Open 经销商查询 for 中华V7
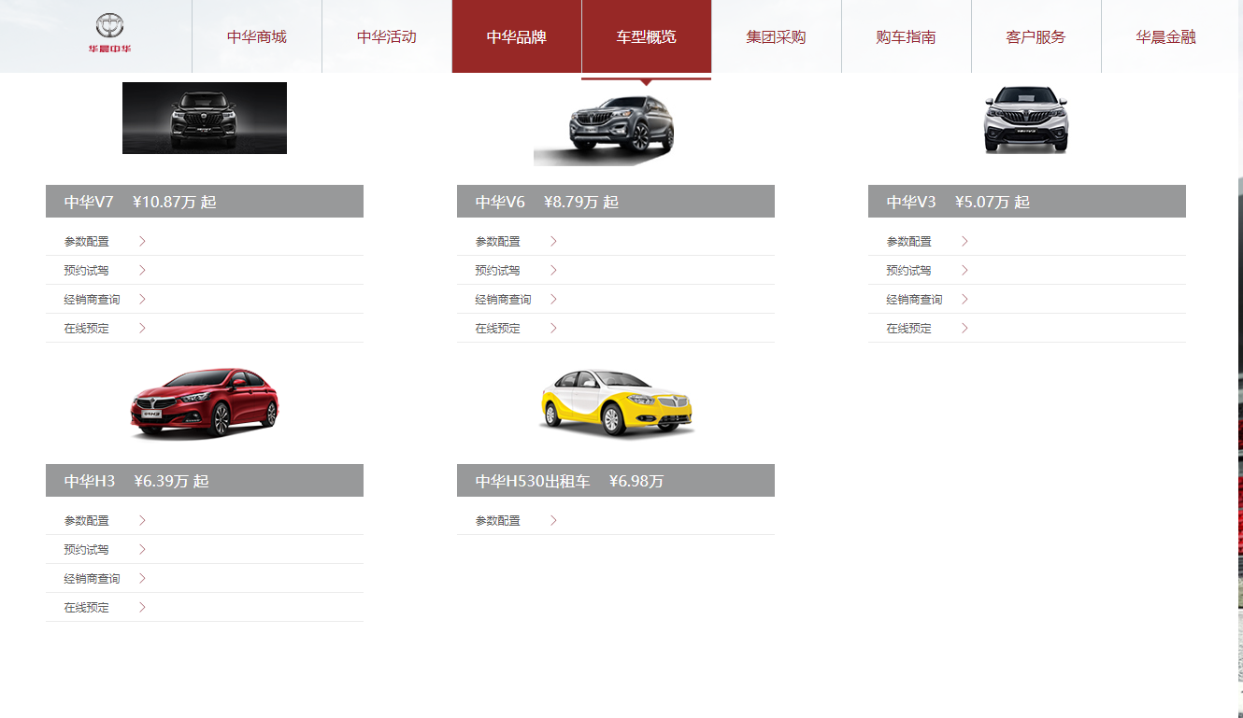The height and width of the screenshot is (718, 1243). point(93,300)
